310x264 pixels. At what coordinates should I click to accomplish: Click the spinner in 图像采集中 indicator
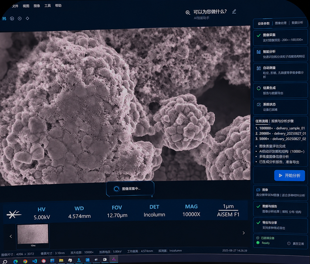pyautogui.click(x=116, y=189)
